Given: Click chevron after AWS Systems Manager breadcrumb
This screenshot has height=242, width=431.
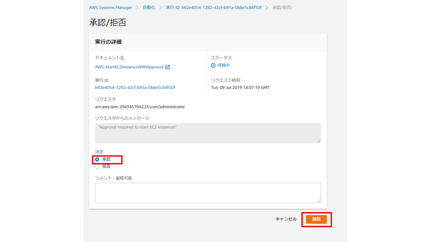Looking at the screenshot, I should click(137, 8).
